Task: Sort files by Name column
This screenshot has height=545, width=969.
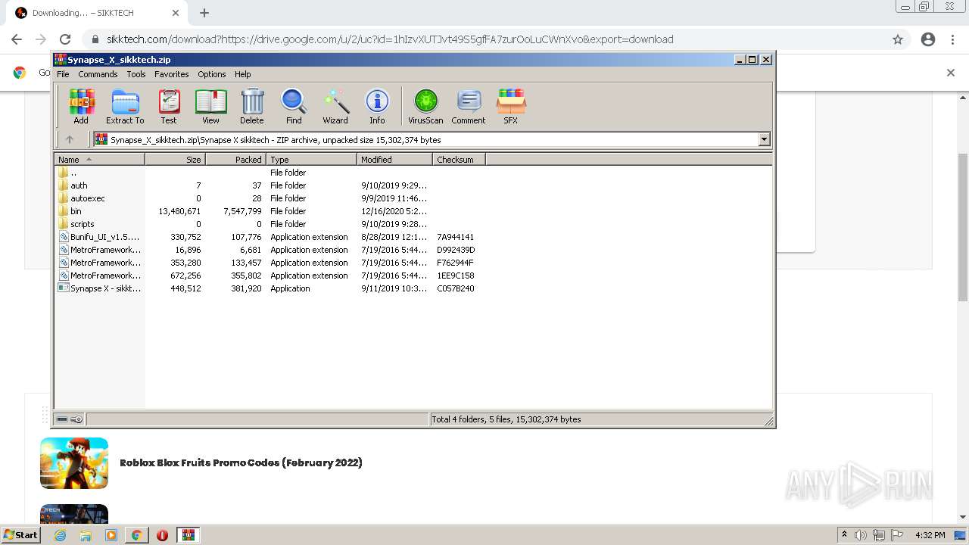Action: coord(99,160)
